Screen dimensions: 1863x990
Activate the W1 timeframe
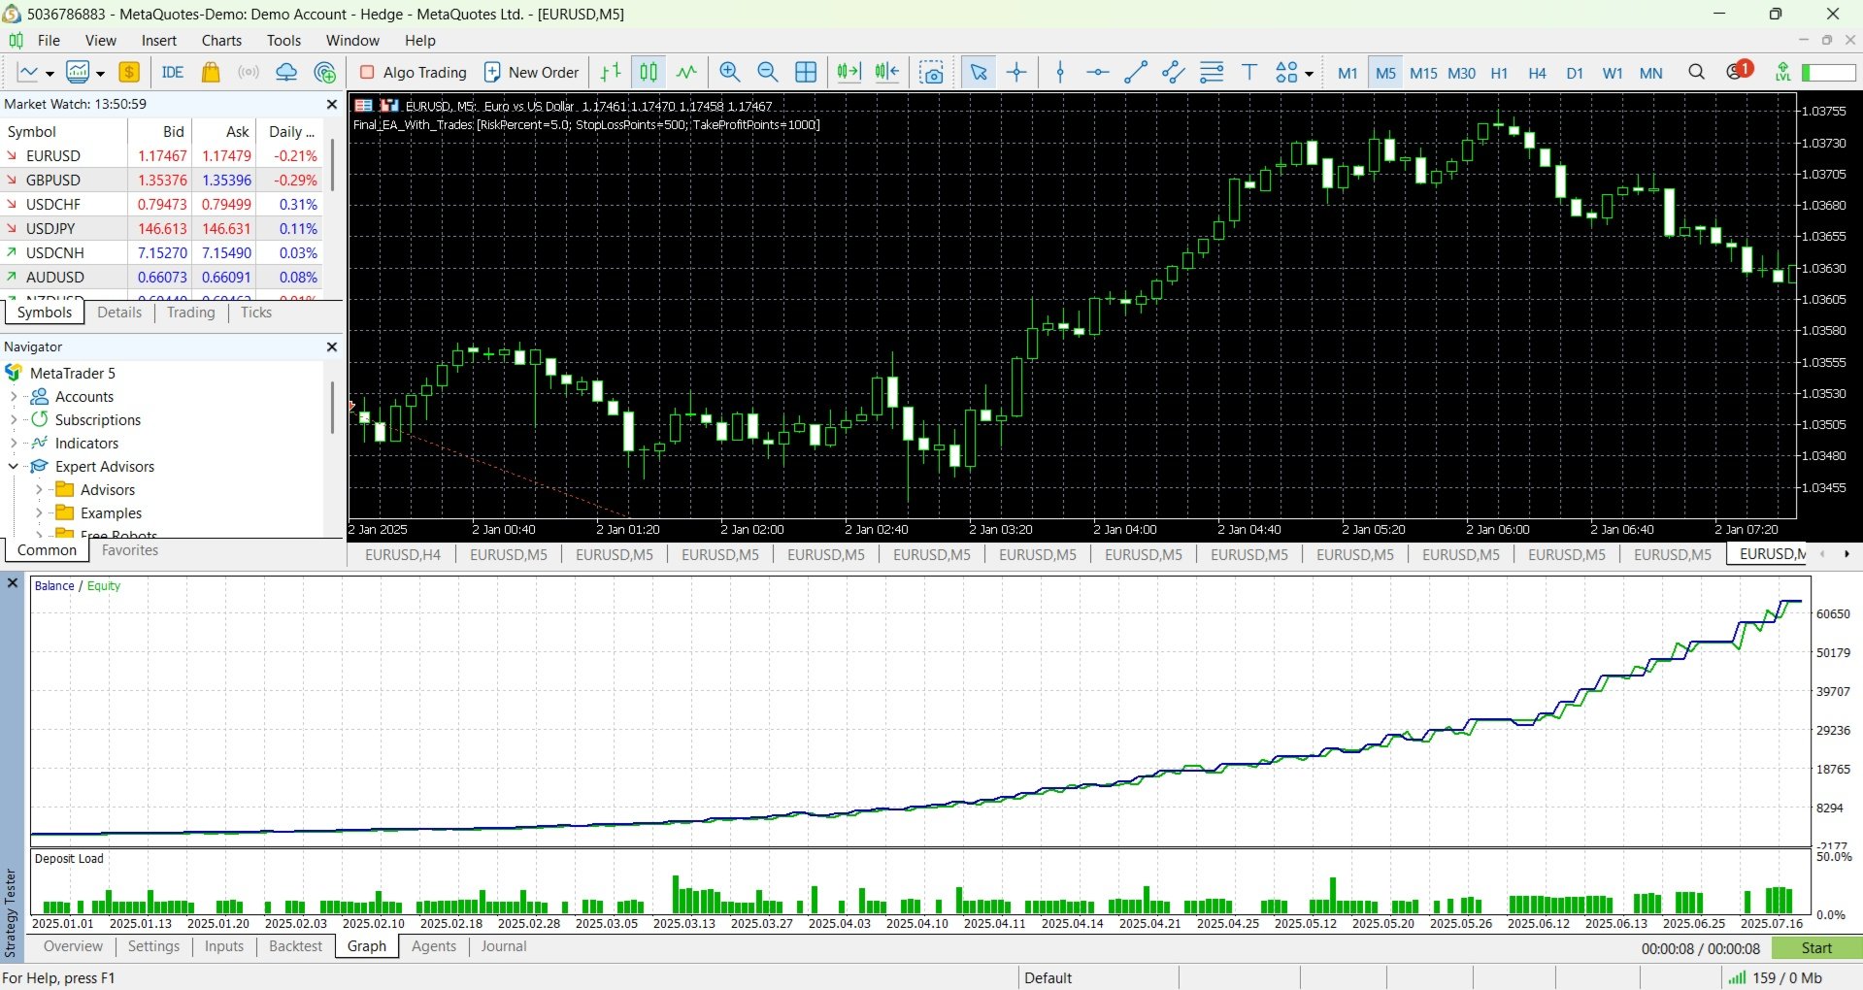click(x=1613, y=73)
